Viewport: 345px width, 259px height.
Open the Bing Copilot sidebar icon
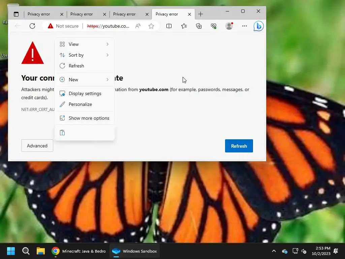click(258, 26)
